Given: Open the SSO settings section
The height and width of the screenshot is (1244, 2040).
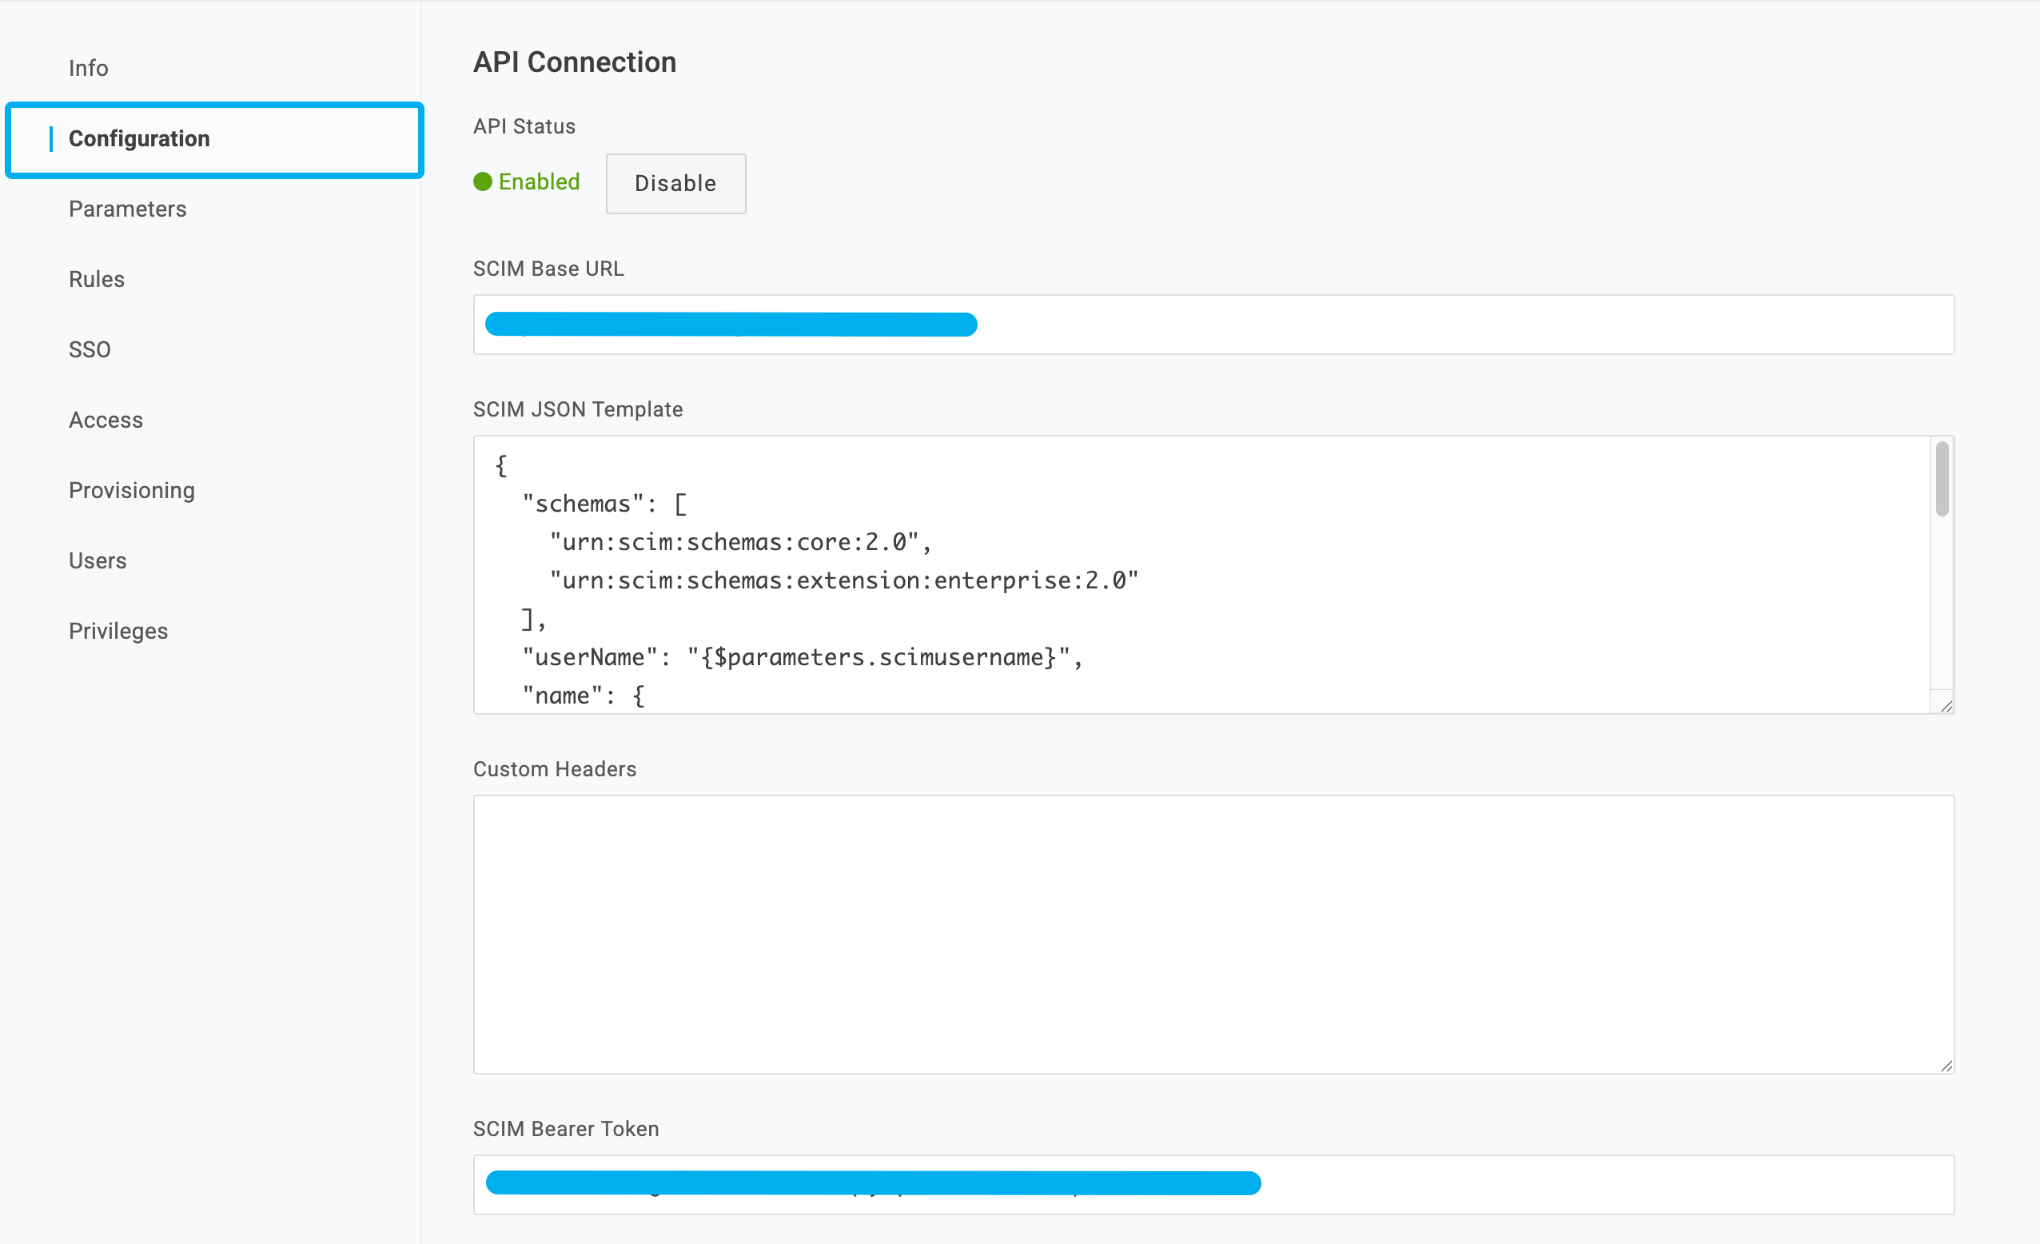Looking at the screenshot, I should [x=90, y=349].
